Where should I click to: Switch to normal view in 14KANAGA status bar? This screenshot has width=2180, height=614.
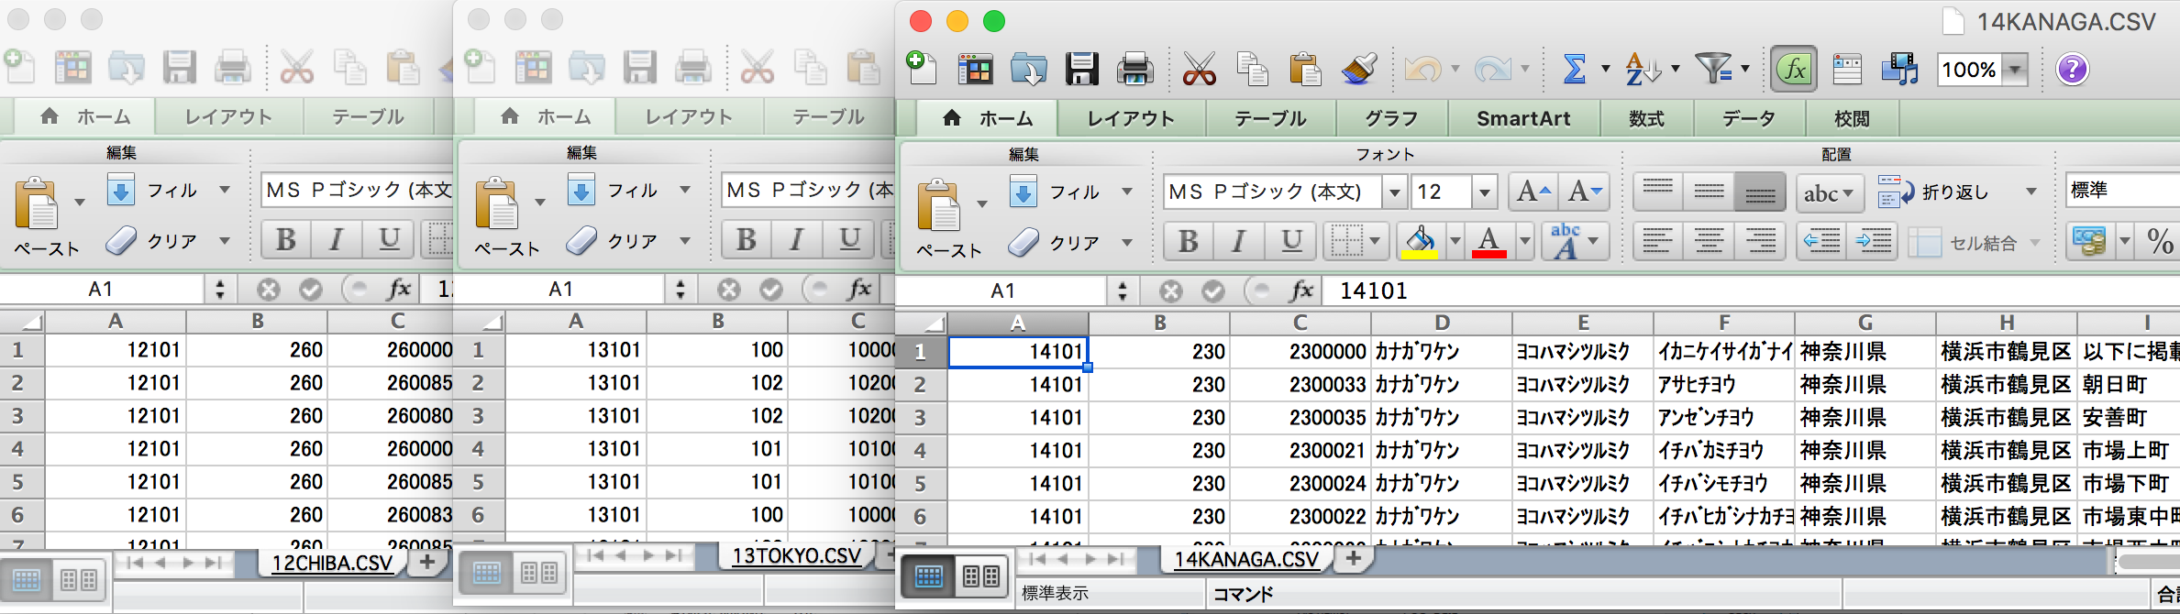pyautogui.click(x=929, y=576)
